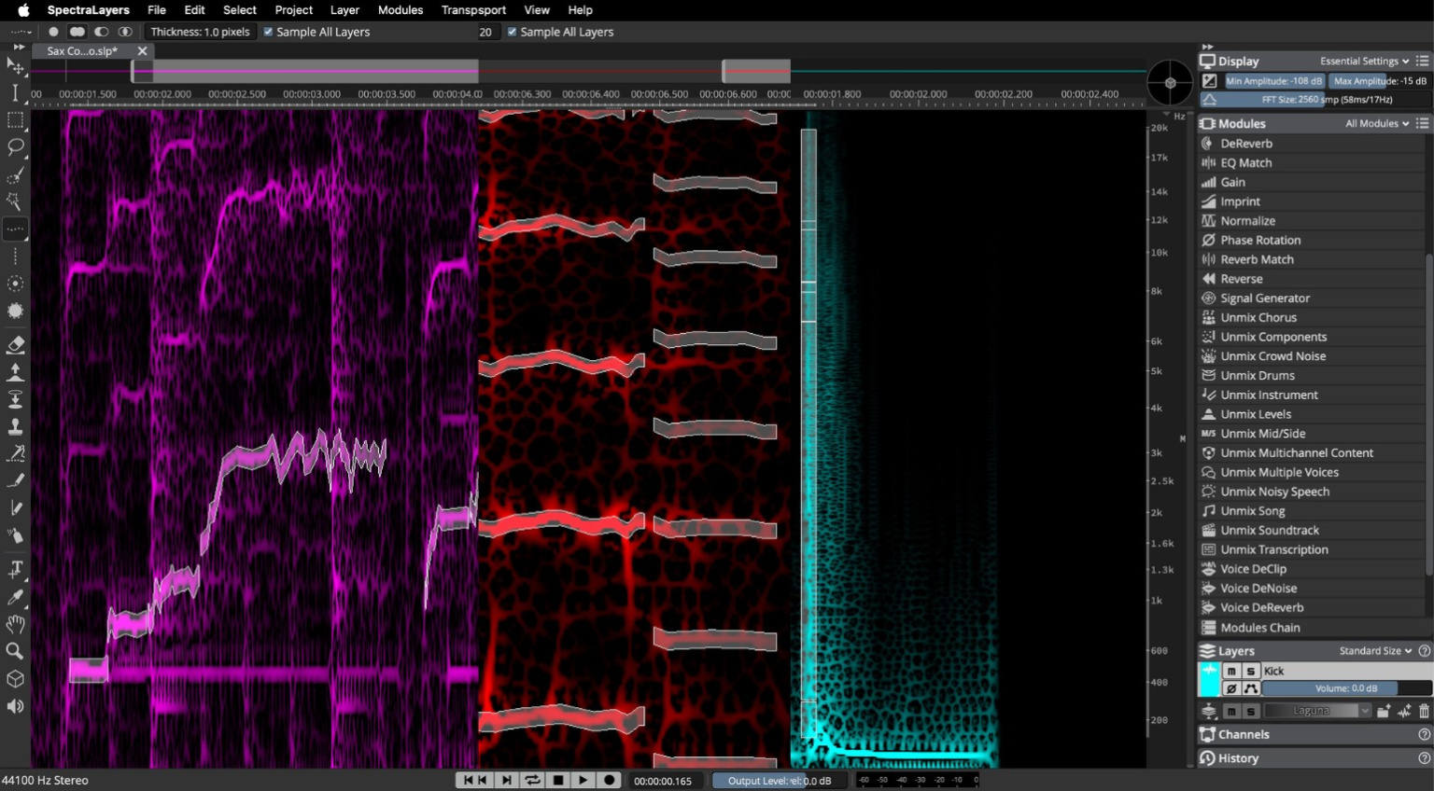Mute the Kick layer

coord(1230,671)
